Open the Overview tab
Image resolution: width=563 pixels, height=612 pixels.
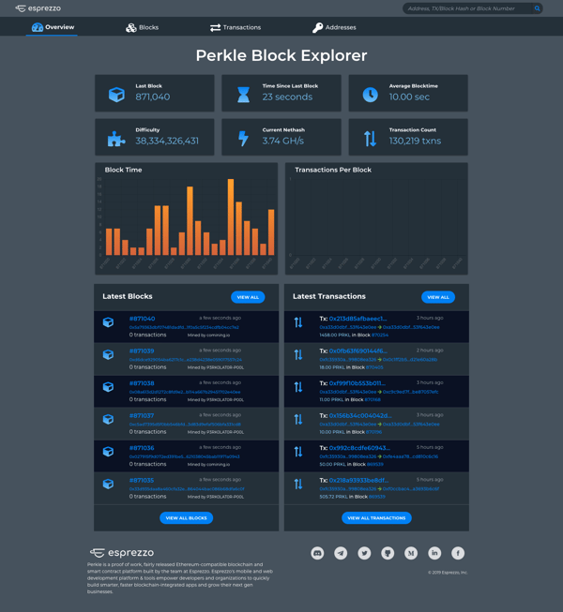coord(53,27)
